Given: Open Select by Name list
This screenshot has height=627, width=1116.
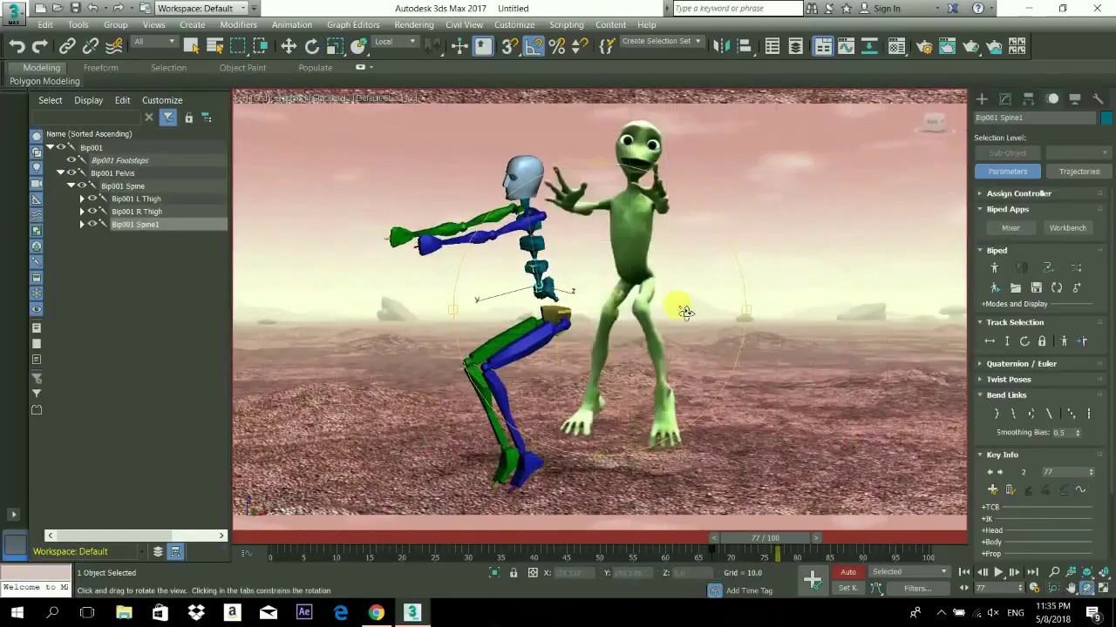Looking at the screenshot, I should point(214,46).
